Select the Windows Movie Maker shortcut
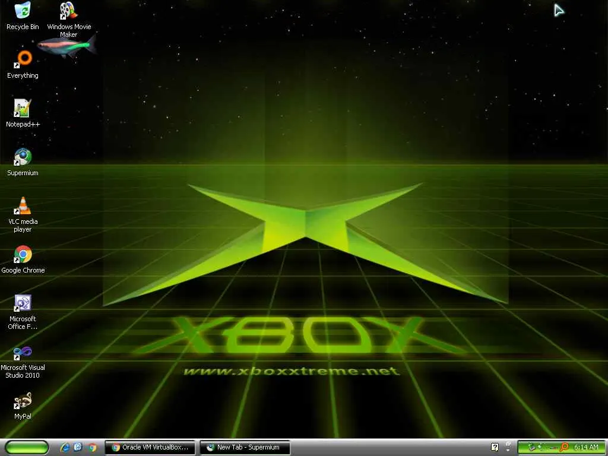The height and width of the screenshot is (456, 608). [69, 18]
